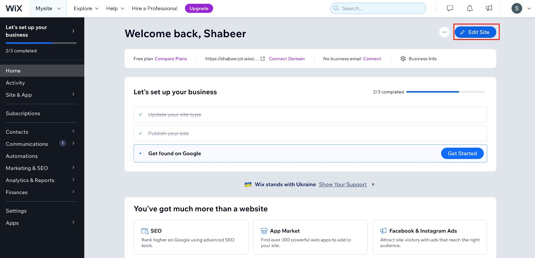This screenshot has width=535, height=258.
Task: Open the chat messages icon in header
Action: [450, 8]
